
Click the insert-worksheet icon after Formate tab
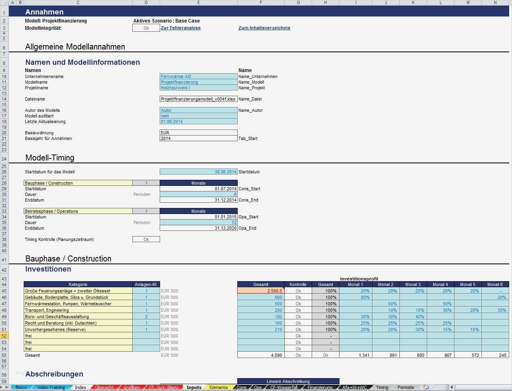tap(425, 387)
